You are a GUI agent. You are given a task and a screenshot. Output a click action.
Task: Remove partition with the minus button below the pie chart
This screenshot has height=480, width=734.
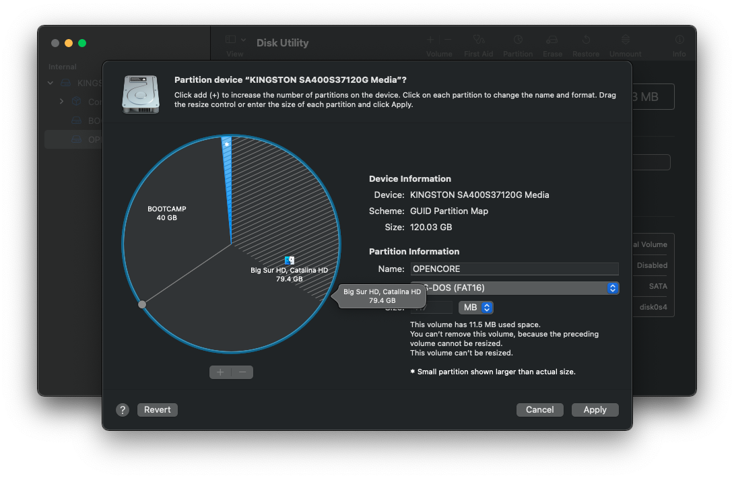point(242,372)
